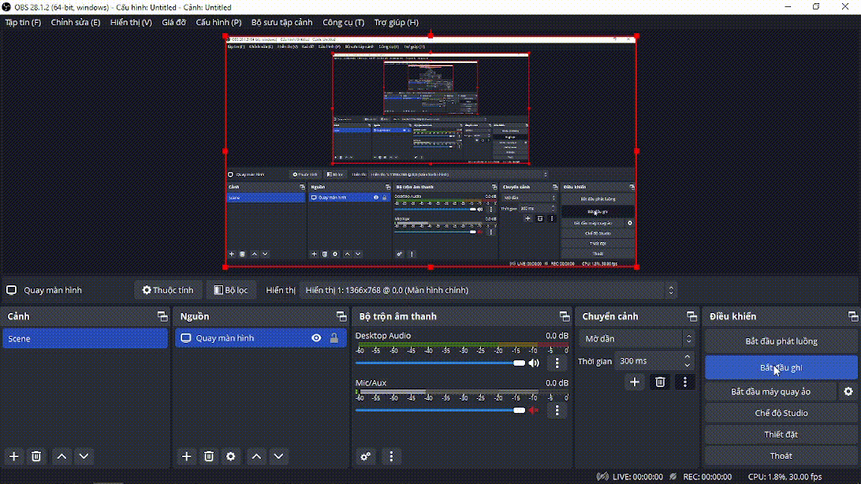Open Thiết đặt settings button
Screen dimensions: 861x484
781,434
